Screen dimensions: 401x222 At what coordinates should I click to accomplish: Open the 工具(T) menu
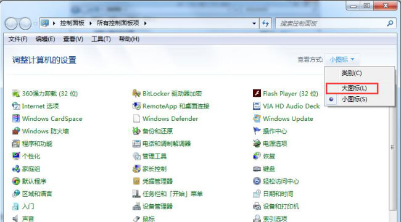[x=101, y=39]
